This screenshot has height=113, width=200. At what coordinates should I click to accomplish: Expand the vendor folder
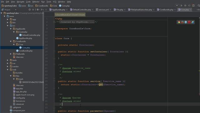[7, 67]
